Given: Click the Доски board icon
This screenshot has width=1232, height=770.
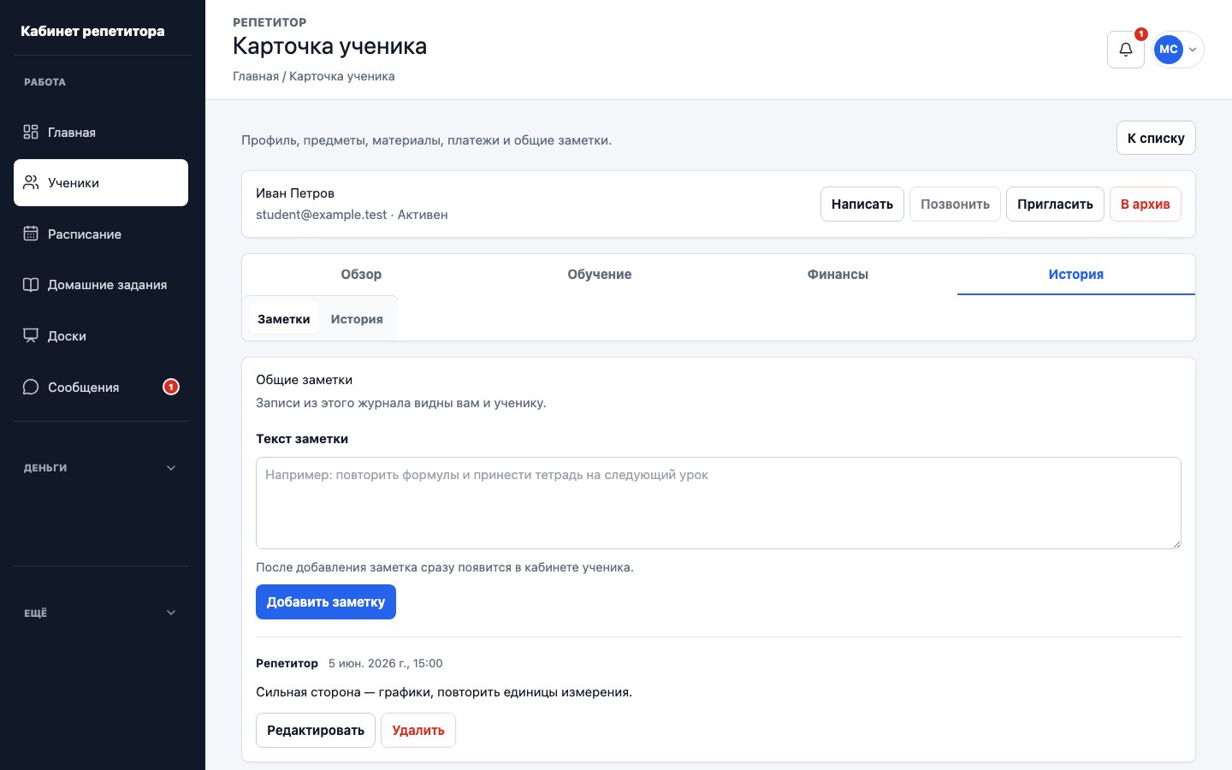Looking at the screenshot, I should pyautogui.click(x=31, y=335).
